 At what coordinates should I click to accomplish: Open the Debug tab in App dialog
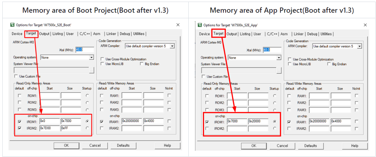312,34
